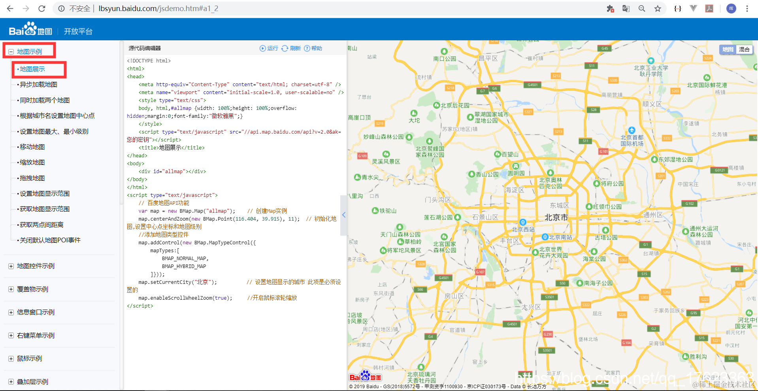Screen dimensions: 758x391
Task: Click the 百望山 park marker
Action: (498, 154)
